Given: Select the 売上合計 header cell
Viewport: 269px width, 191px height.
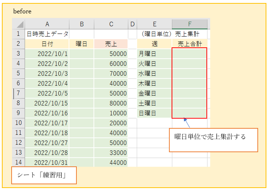Looking at the screenshot, I should pos(190,44).
